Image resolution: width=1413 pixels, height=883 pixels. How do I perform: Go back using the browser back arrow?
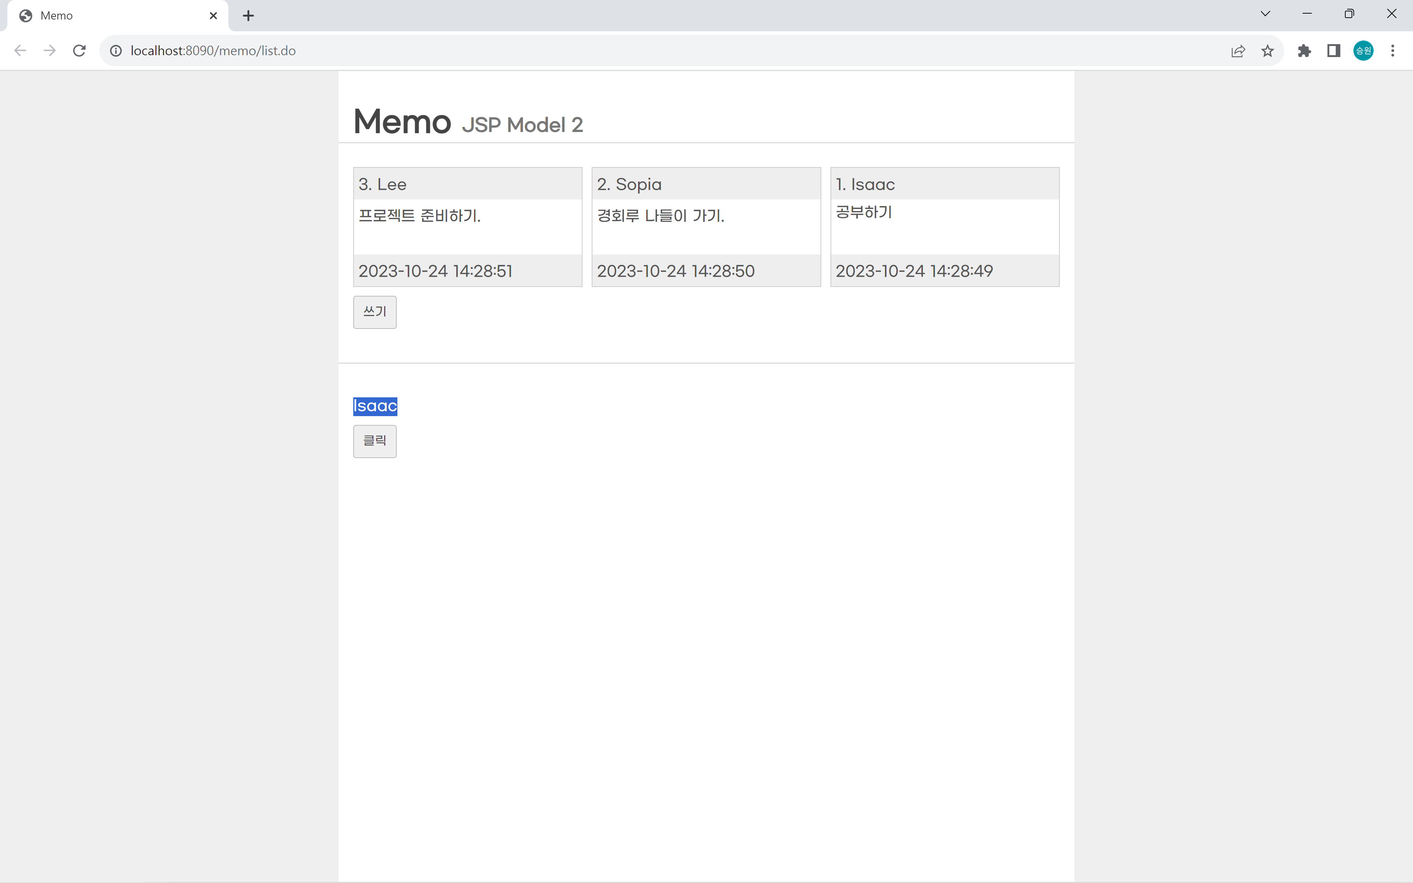[x=21, y=51]
